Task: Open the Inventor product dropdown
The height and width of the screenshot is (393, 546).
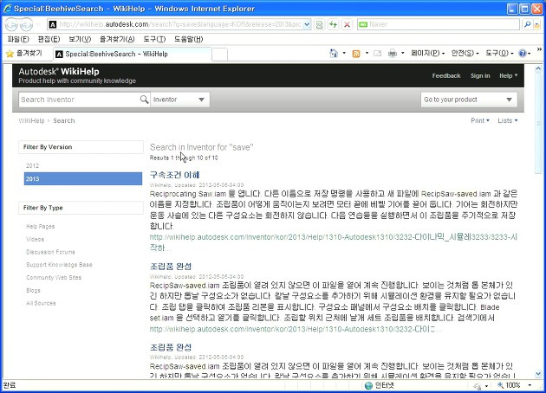Action: pyautogui.click(x=180, y=100)
